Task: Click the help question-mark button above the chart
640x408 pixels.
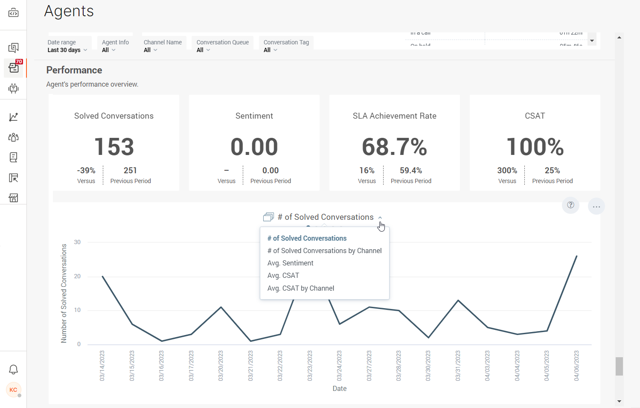Action: pos(570,205)
